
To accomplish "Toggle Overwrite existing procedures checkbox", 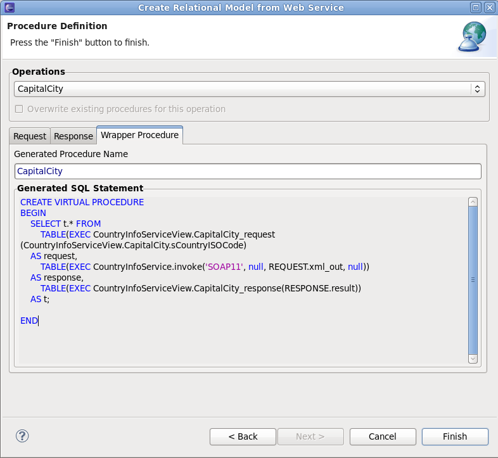I will pyautogui.click(x=19, y=109).
